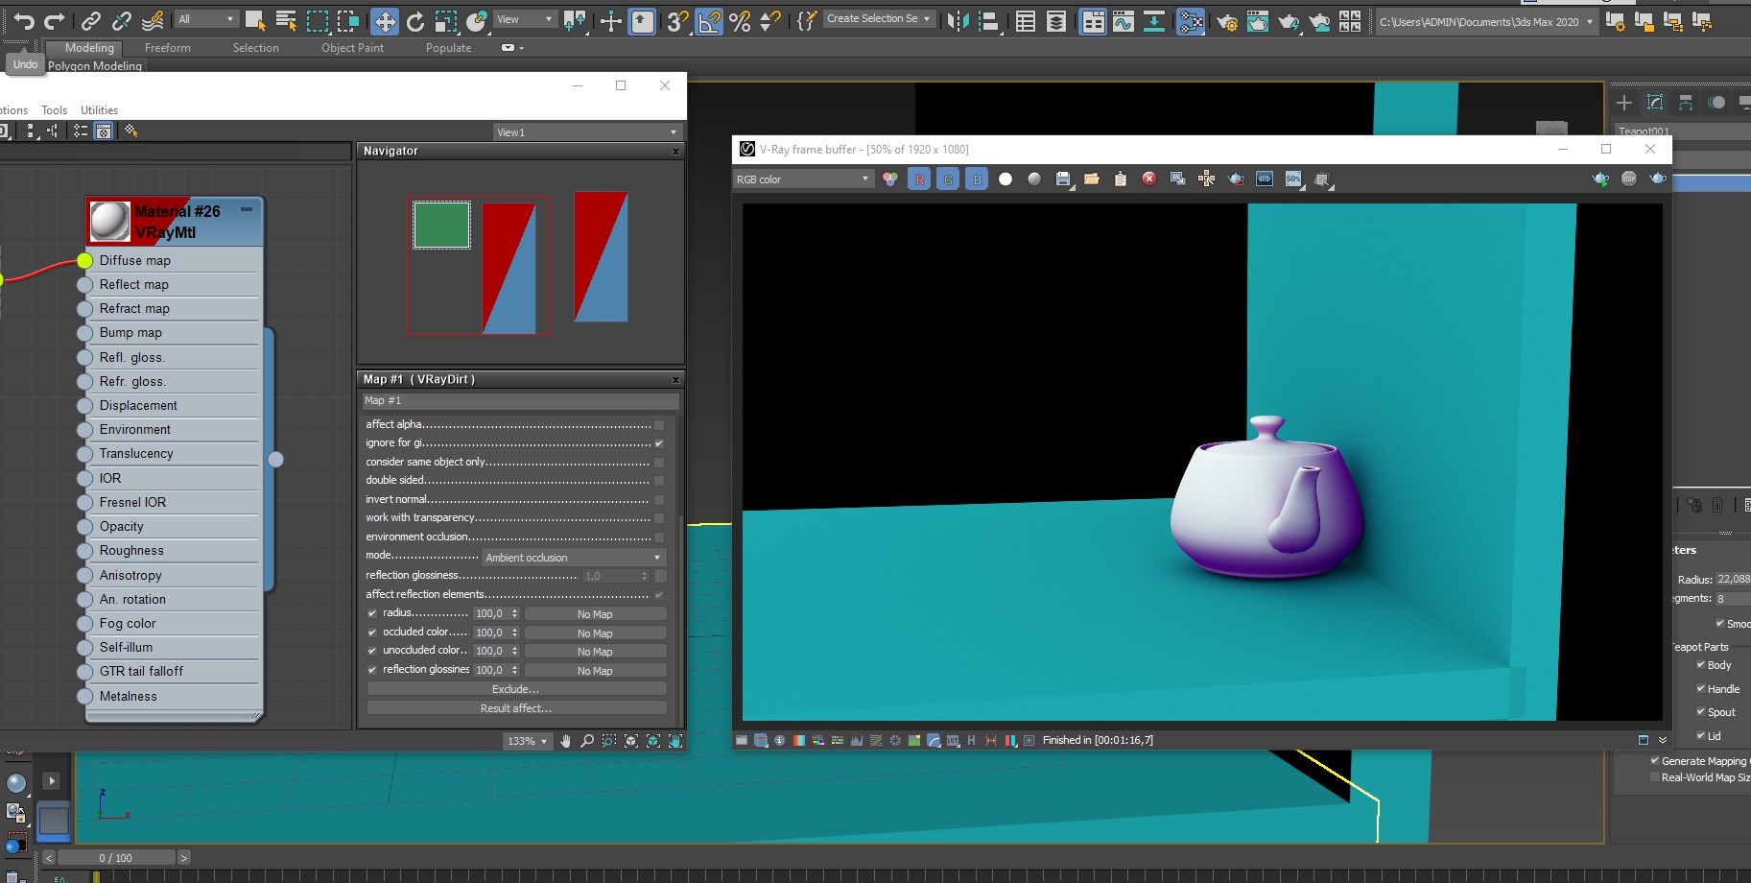Open the Ambient occlusion mode dropdown

pyautogui.click(x=572, y=558)
